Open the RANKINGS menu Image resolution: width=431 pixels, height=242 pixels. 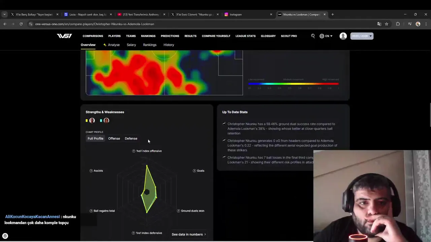148,36
